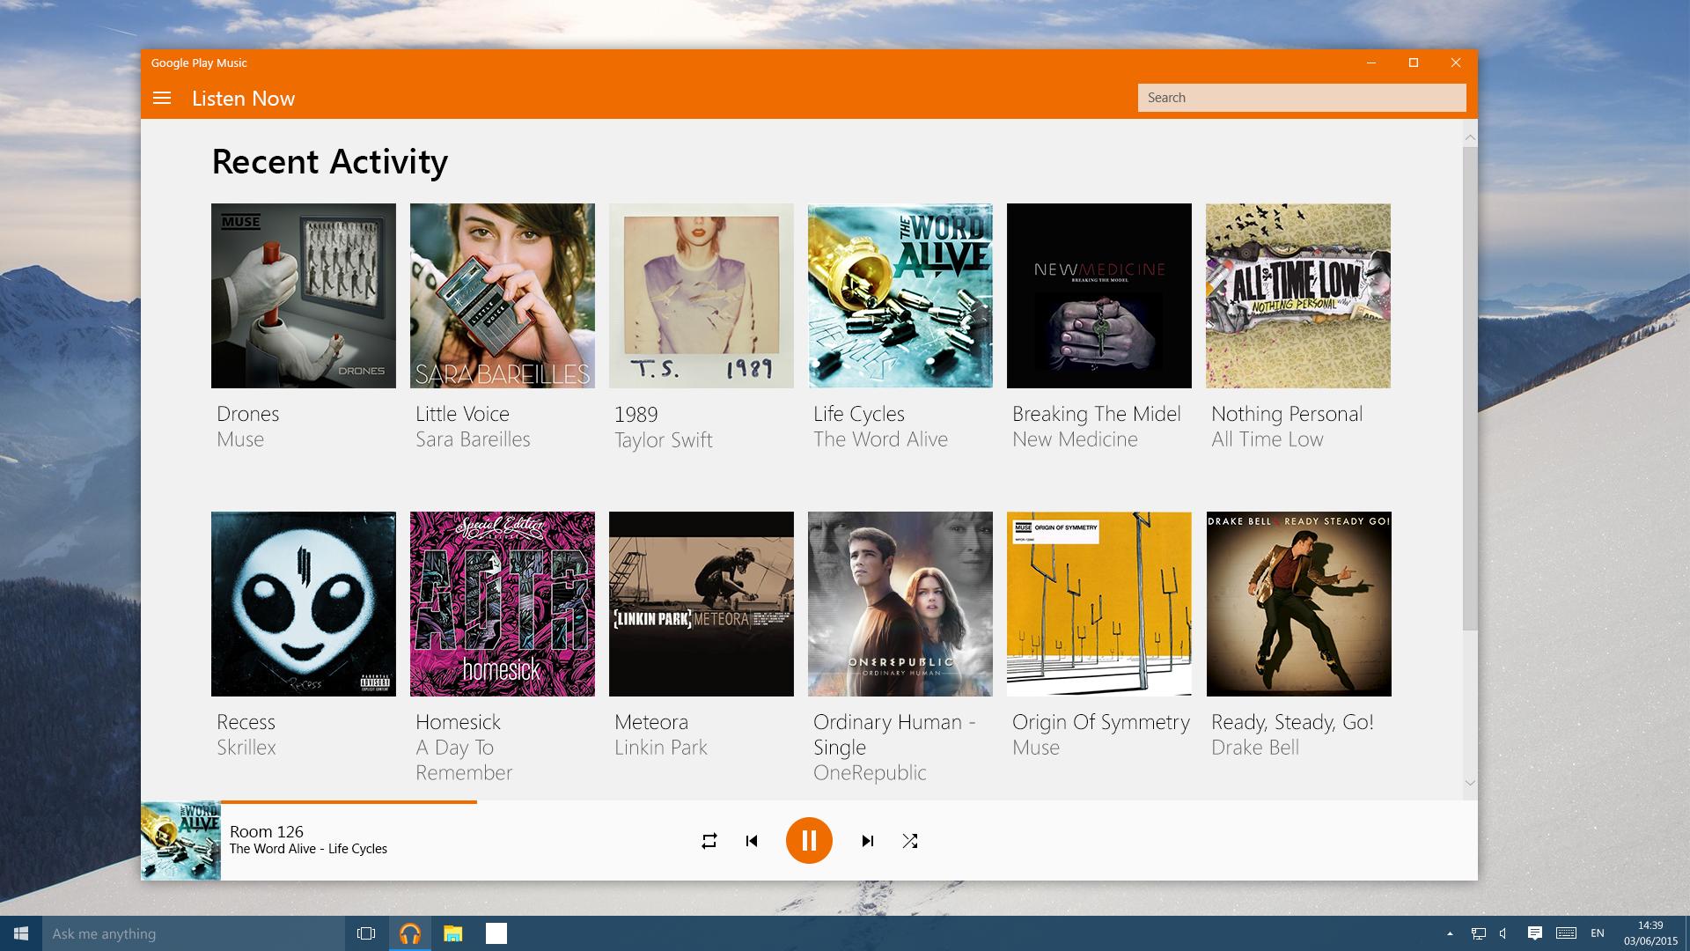Open File Explorer from taskbar
1690x951 pixels.
click(452, 933)
